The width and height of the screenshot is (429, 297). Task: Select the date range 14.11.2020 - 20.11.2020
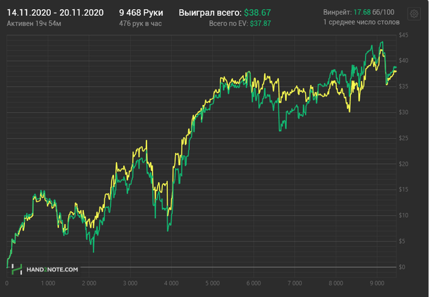(55, 13)
